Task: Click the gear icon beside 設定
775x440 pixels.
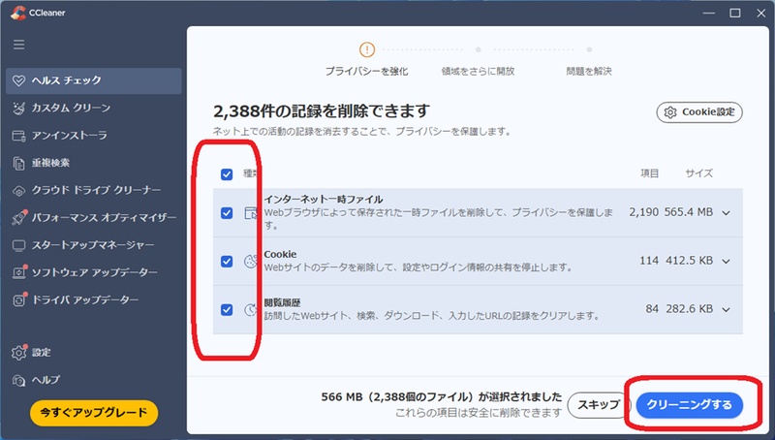Action: (x=19, y=353)
